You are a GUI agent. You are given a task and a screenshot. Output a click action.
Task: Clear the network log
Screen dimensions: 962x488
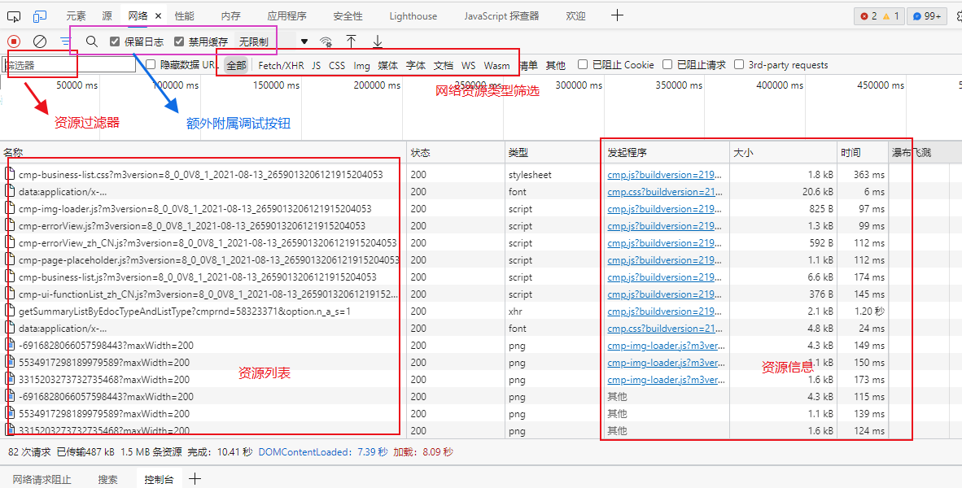(x=40, y=41)
